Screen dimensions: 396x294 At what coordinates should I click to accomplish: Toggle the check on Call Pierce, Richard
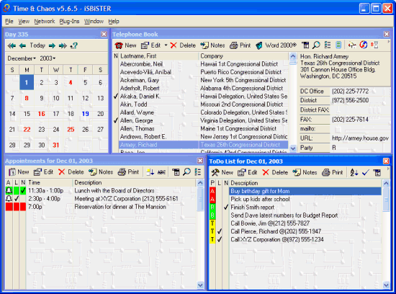coord(220,231)
